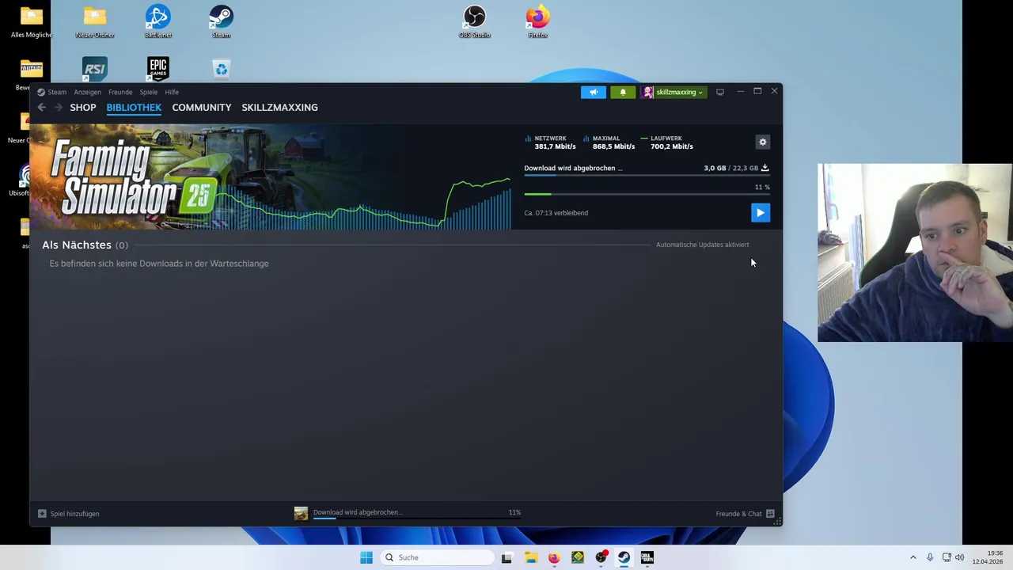Open the COMMUNITY tab
Image resolution: width=1013 pixels, height=570 pixels.
coord(202,108)
